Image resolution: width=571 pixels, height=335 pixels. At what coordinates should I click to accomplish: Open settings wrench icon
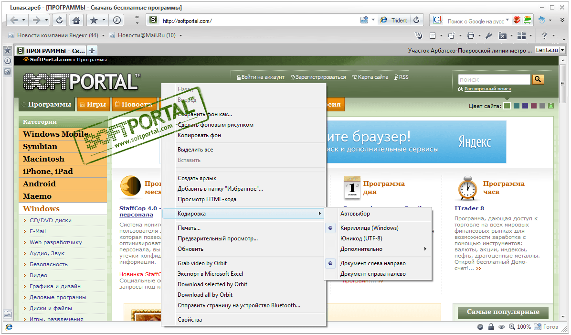point(489,35)
